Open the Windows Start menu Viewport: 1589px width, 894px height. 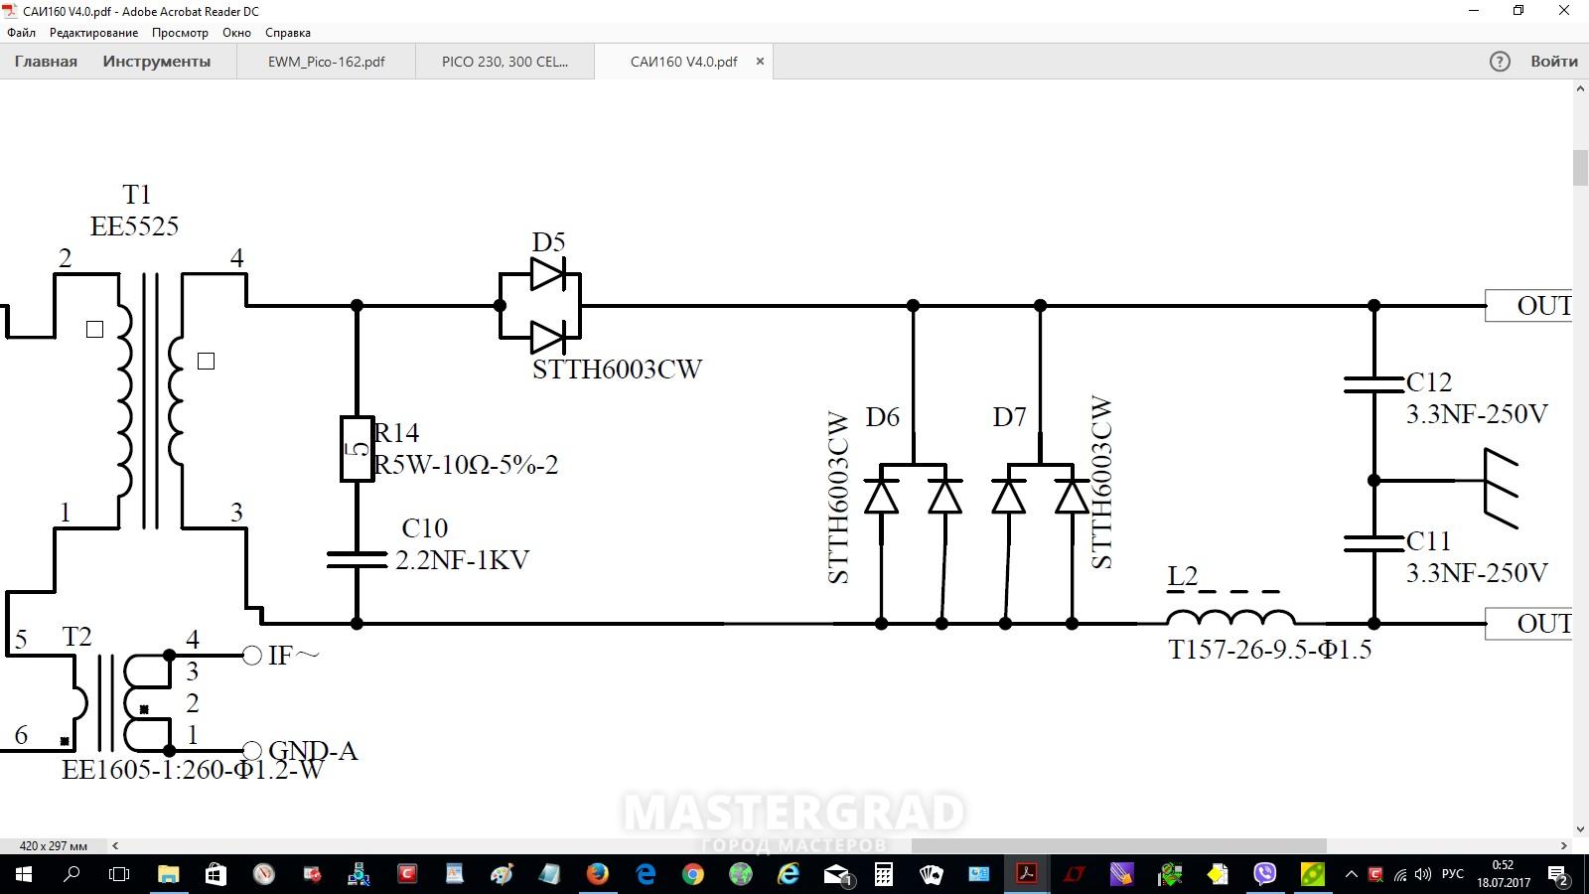(24, 874)
